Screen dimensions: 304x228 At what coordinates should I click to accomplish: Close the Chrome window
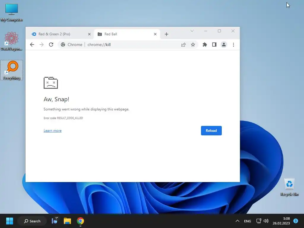[x=233, y=31]
